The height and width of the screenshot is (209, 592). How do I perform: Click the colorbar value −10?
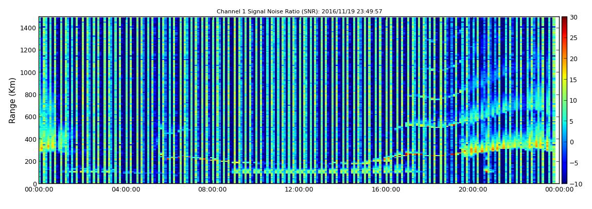[x=576, y=183]
